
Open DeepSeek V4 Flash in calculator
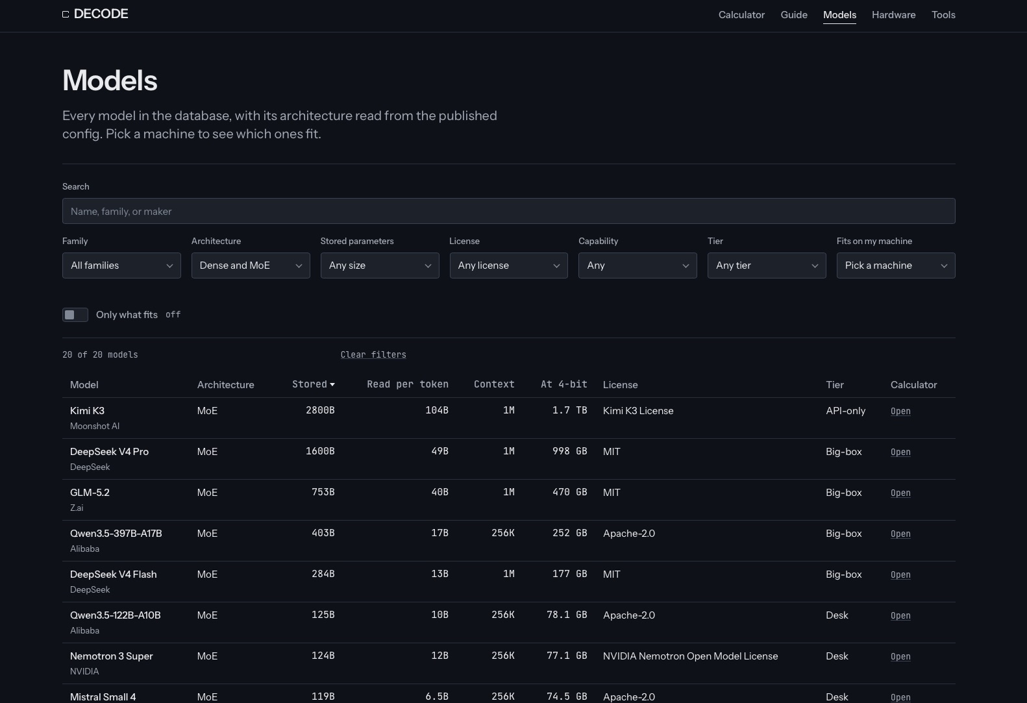click(x=900, y=574)
